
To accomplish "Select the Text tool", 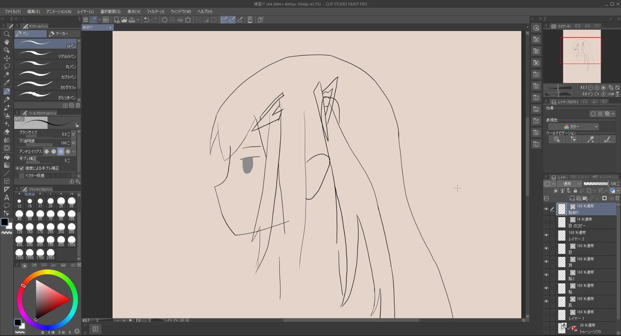I will (x=7, y=197).
